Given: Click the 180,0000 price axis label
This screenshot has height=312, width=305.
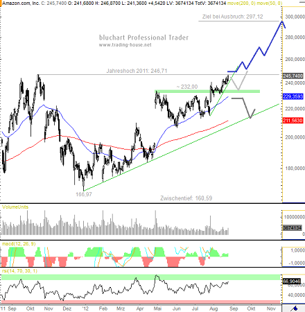Looking at the screenshot, I should tap(295, 168).
